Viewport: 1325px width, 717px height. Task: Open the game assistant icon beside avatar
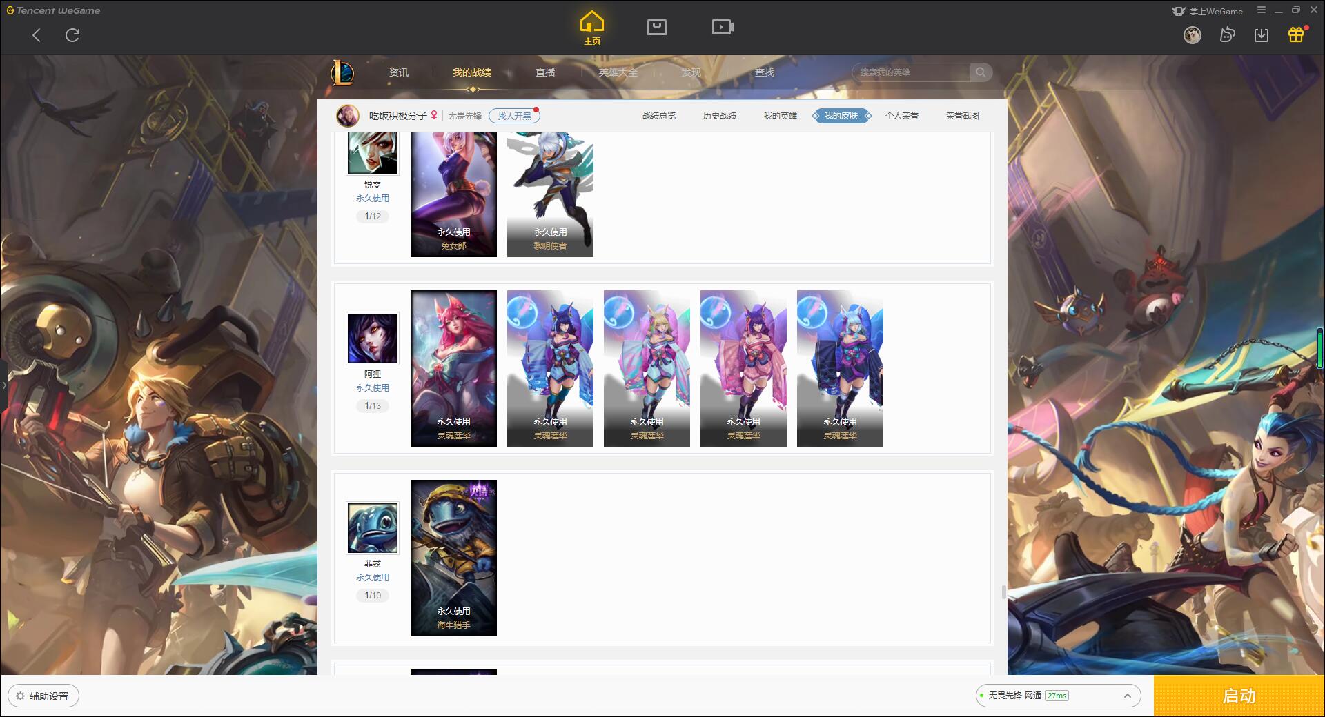pos(1227,35)
